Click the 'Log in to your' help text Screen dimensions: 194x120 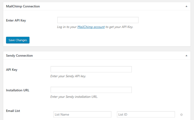67,27
